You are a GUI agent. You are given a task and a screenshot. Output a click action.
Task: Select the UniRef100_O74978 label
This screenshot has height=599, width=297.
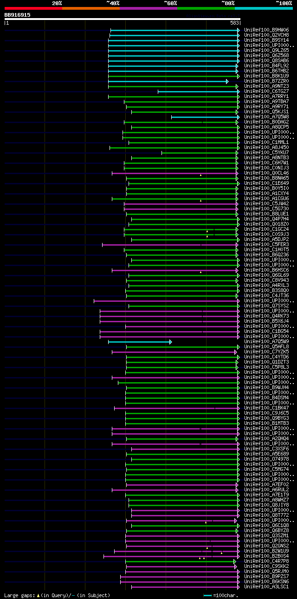(266, 459)
